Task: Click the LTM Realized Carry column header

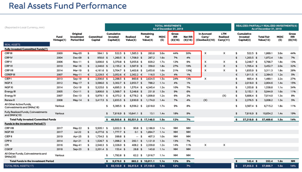Action: (223, 37)
